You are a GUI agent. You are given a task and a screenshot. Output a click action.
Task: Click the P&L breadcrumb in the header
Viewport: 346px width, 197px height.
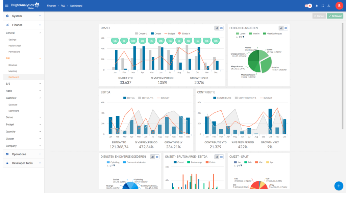tap(62, 5)
